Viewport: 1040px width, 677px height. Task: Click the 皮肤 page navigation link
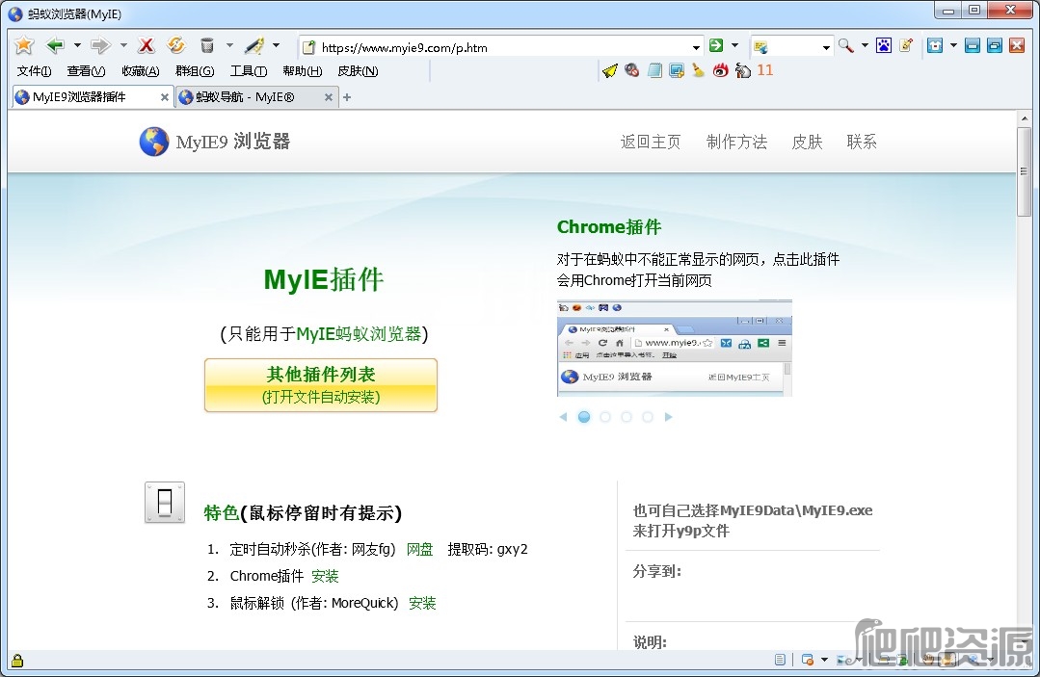click(807, 142)
